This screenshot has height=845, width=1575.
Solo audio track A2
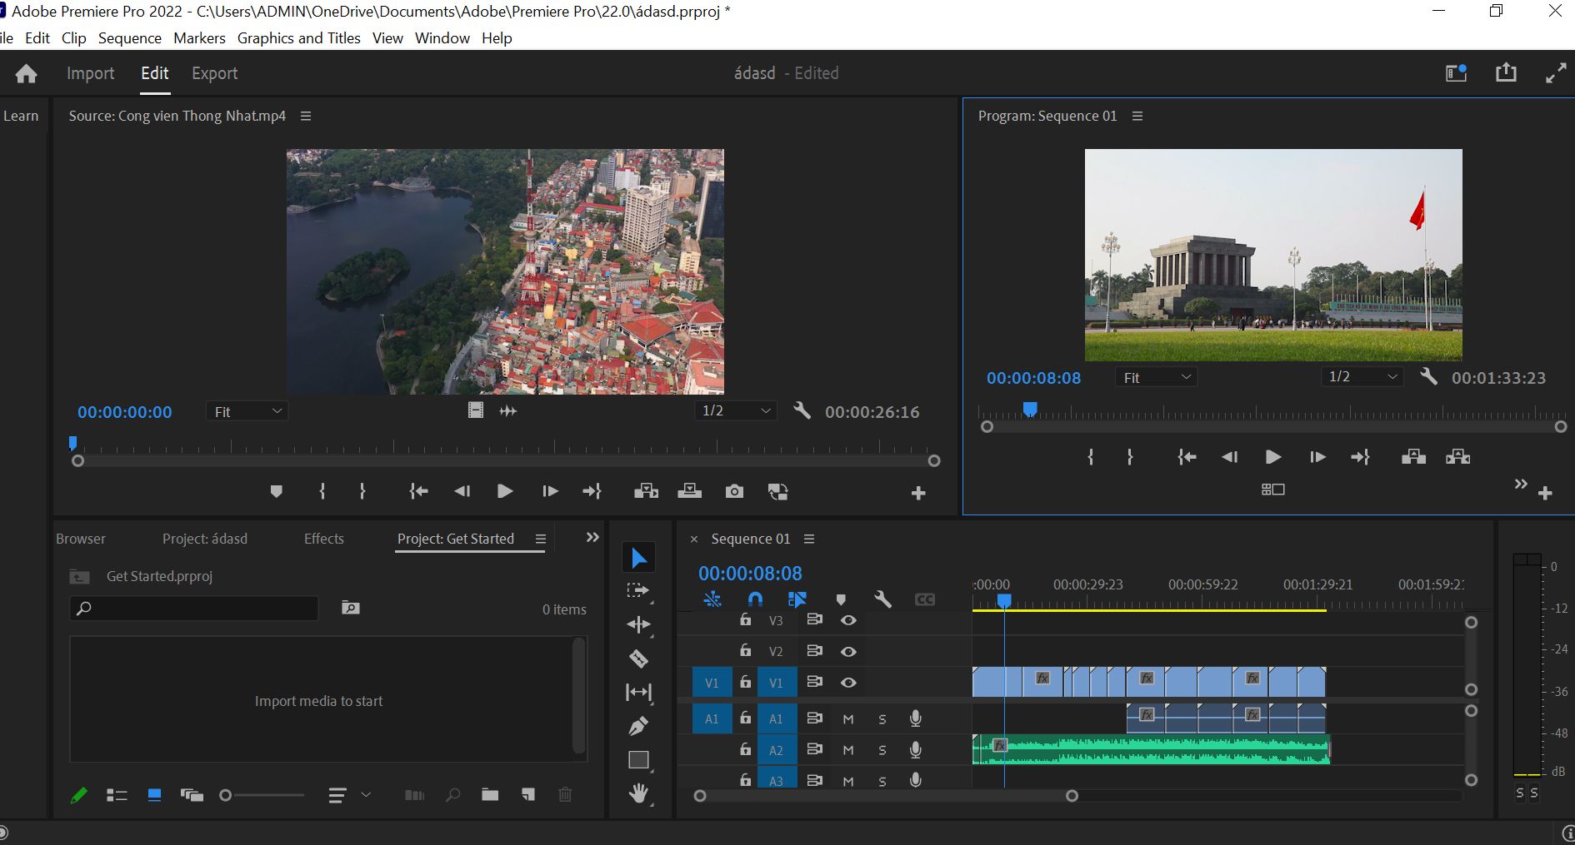(882, 750)
